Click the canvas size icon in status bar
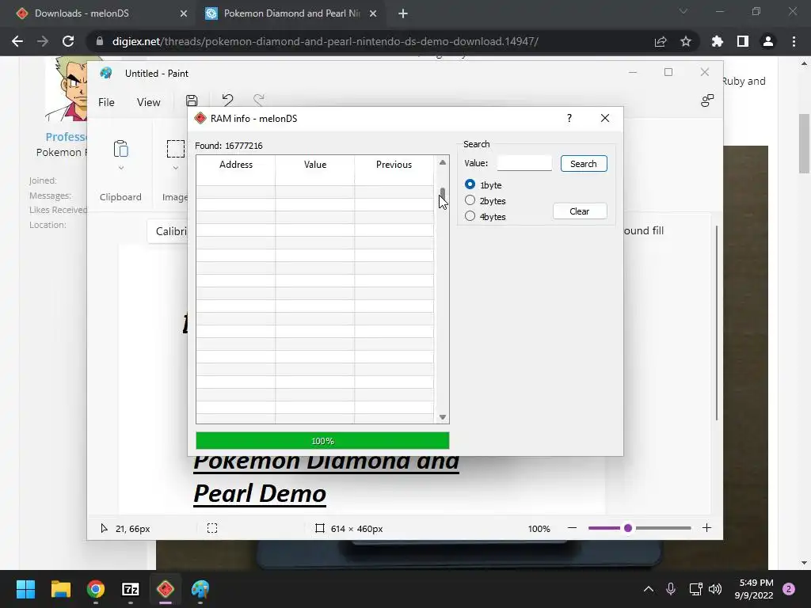This screenshot has height=608, width=811. pos(320,528)
